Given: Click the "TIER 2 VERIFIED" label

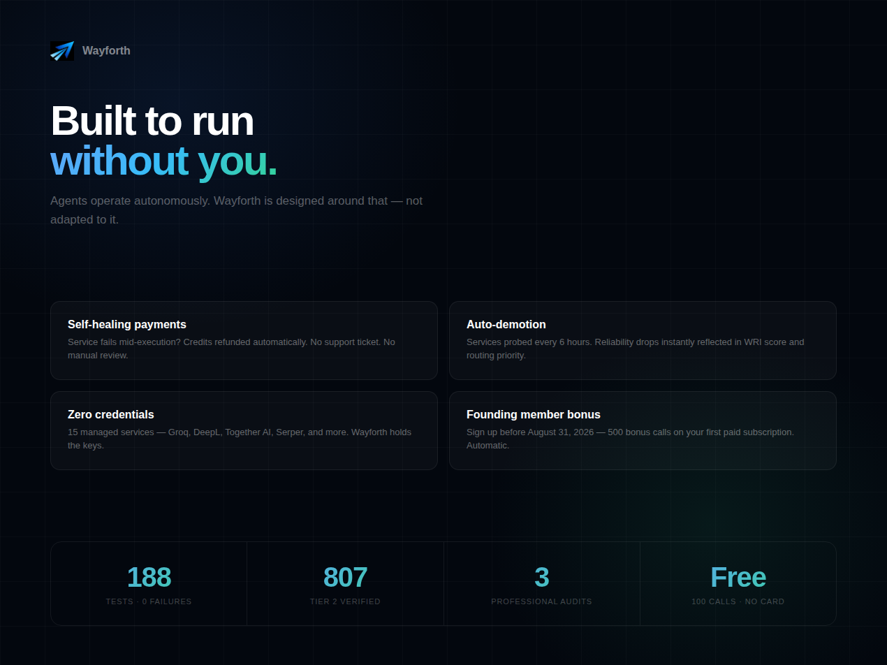Looking at the screenshot, I should (x=345, y=601).
